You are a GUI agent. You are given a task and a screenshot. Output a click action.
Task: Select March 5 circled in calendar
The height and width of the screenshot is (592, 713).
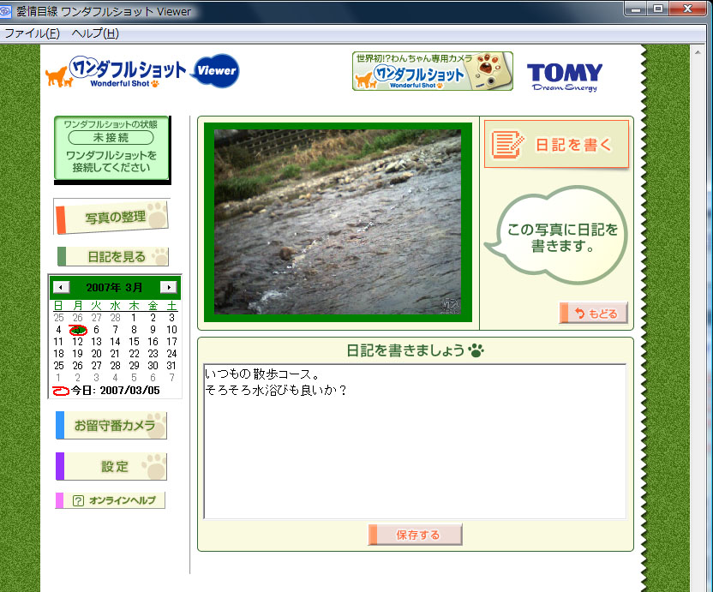(78, 330)
